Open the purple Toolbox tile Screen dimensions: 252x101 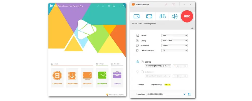coord(117,78)
